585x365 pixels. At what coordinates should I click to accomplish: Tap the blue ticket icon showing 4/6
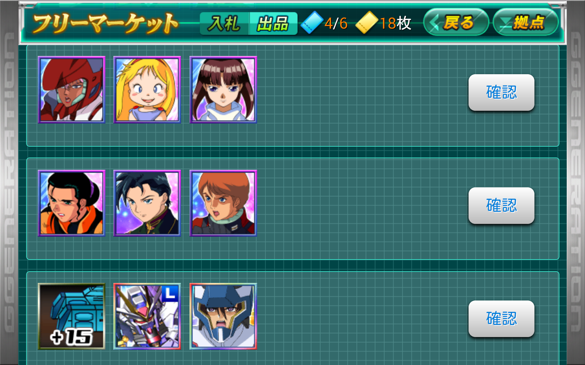[312, 23]
